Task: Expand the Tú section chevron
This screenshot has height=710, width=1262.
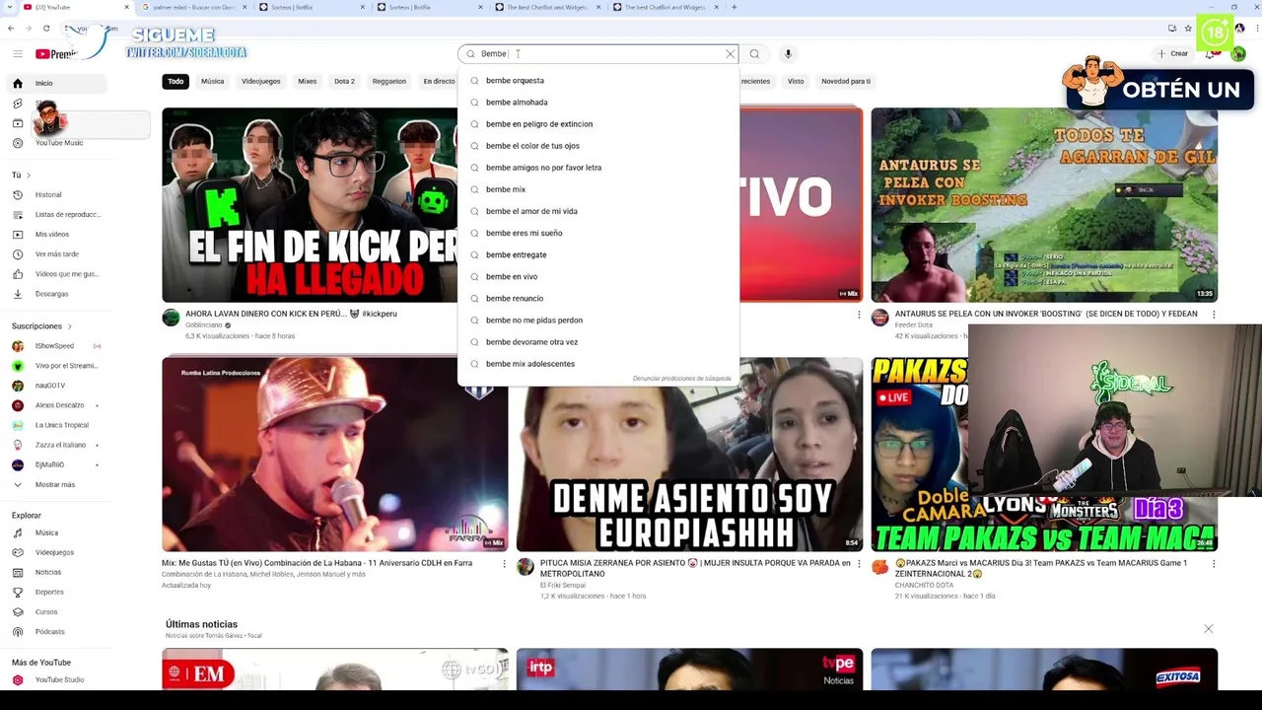Action: click(29, 175)
